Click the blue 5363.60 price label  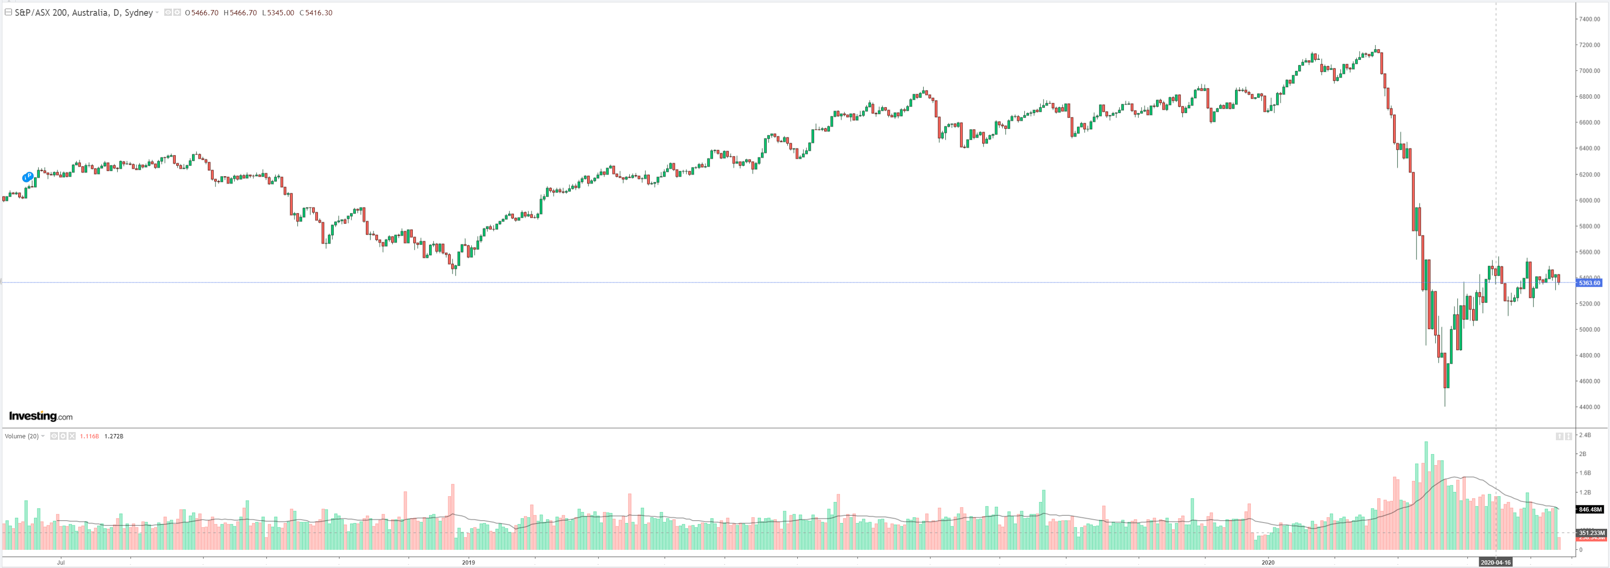coord(1589,283)
